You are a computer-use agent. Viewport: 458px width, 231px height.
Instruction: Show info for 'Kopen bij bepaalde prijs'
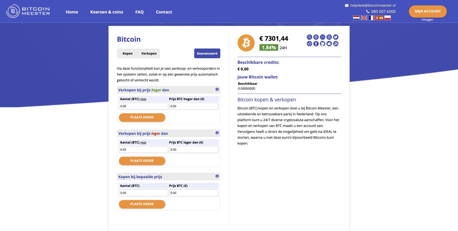click(217, 176)
